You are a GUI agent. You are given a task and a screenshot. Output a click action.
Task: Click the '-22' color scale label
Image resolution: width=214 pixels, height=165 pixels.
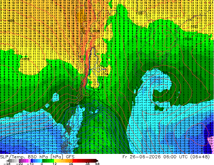click(20, 164)
